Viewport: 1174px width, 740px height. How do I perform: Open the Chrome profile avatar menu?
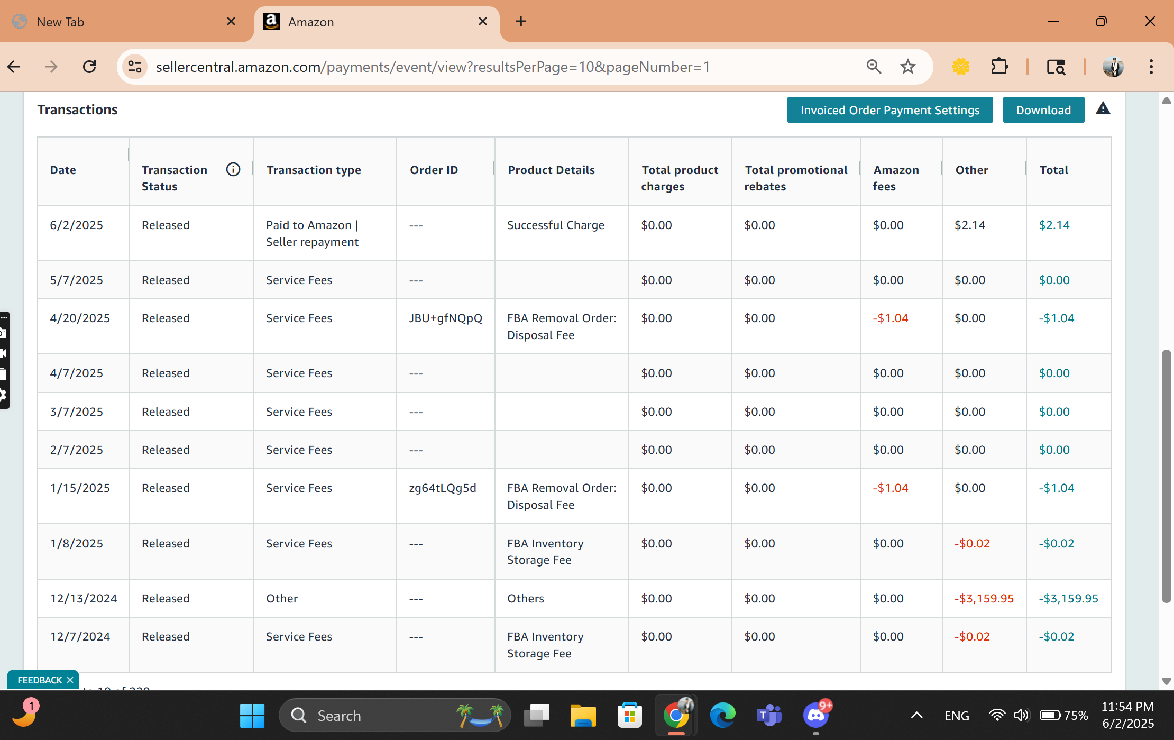tap(1113, 67)
